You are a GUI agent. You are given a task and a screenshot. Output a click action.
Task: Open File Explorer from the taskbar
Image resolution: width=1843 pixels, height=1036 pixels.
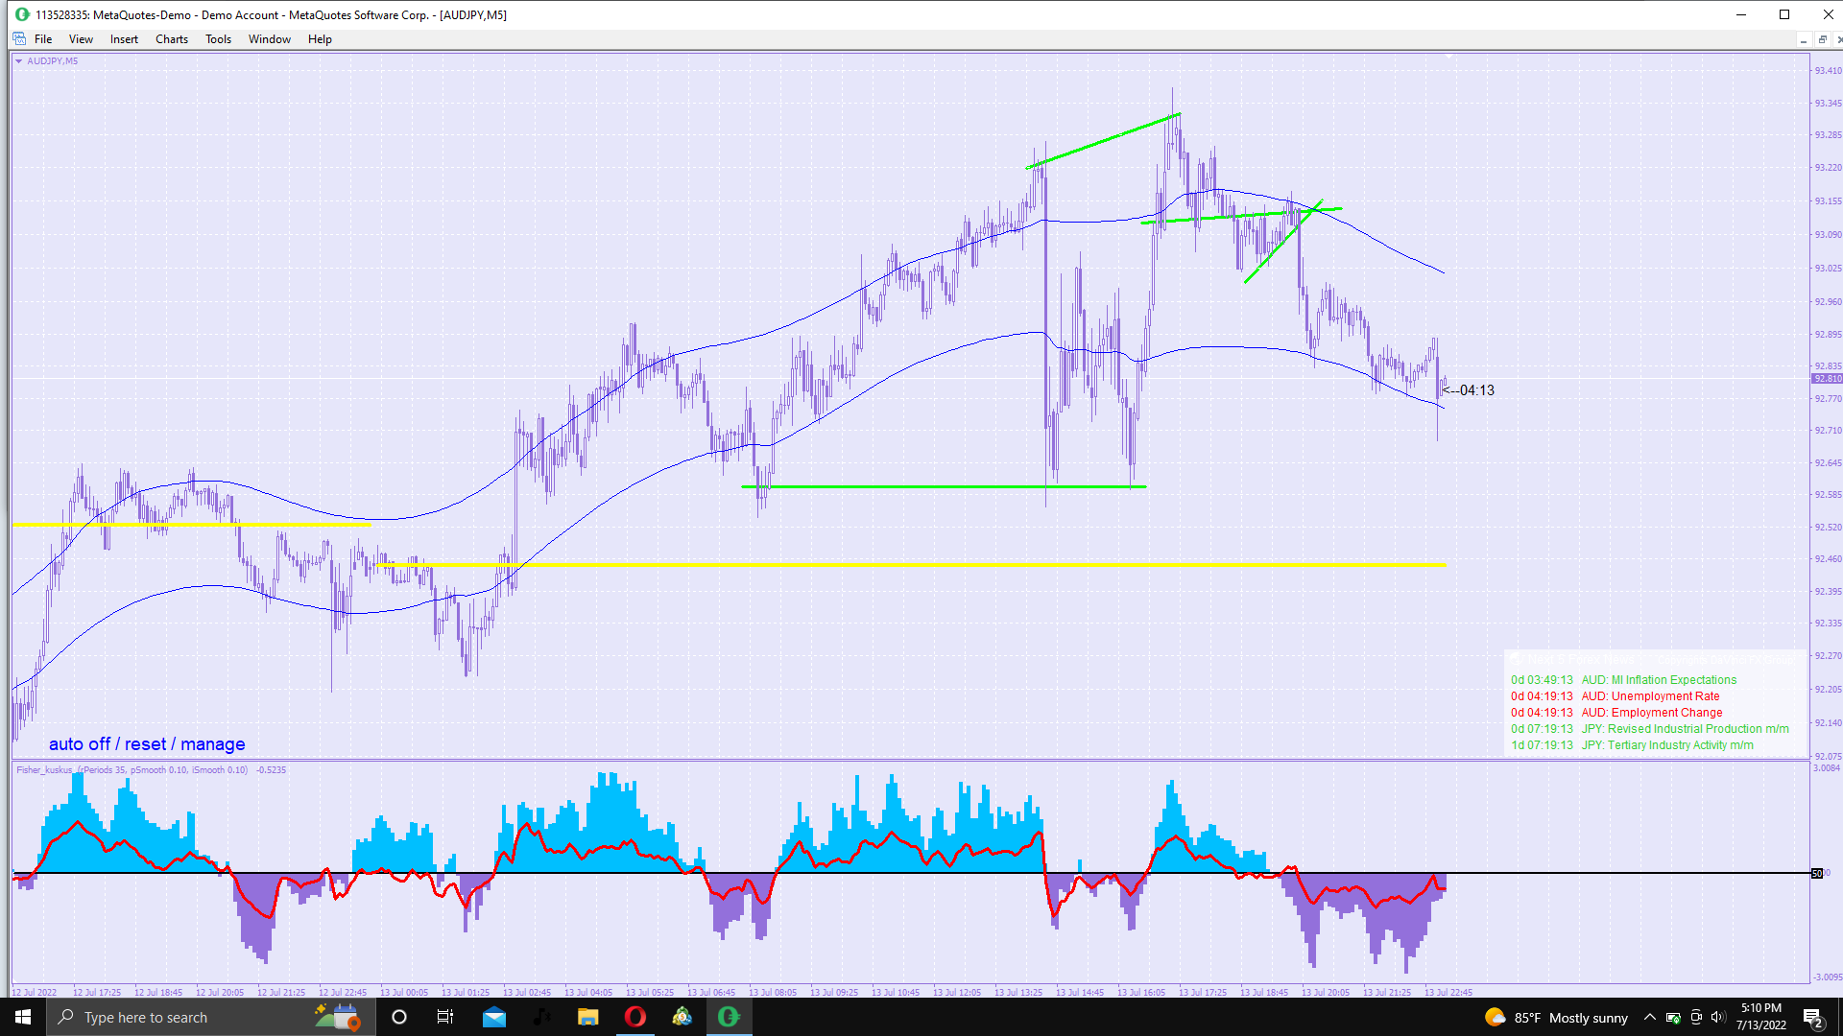tap(587, 1017)
